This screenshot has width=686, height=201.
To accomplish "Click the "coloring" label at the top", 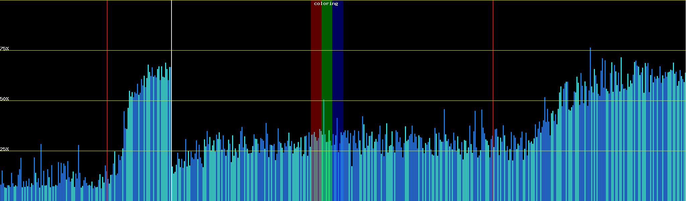I will (326, 4).
